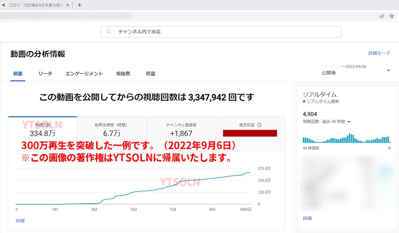This screenshot has width=399, height=233.
Task: Open 詳細 link under the views chart
Action: coord(20,221)
